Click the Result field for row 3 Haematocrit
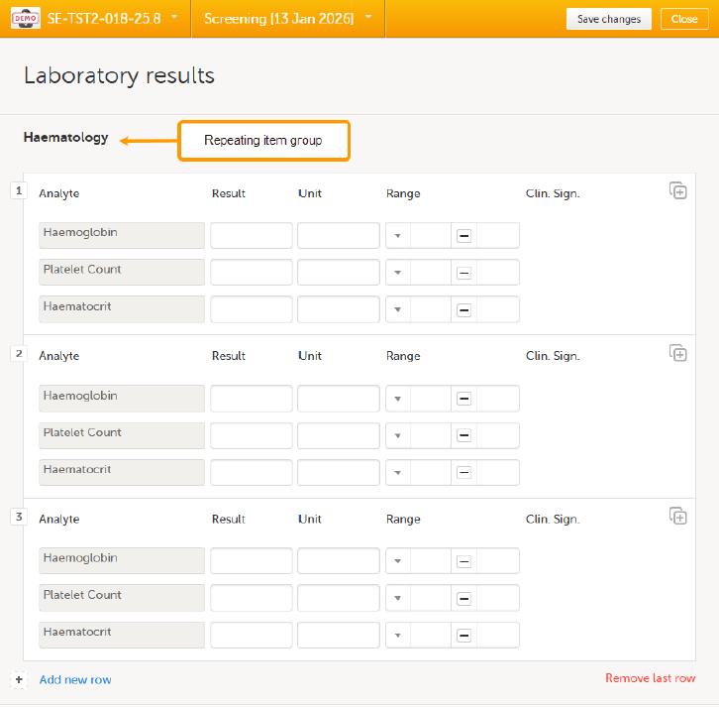Viewport: 719px width, 707px height. pos(252,636)
